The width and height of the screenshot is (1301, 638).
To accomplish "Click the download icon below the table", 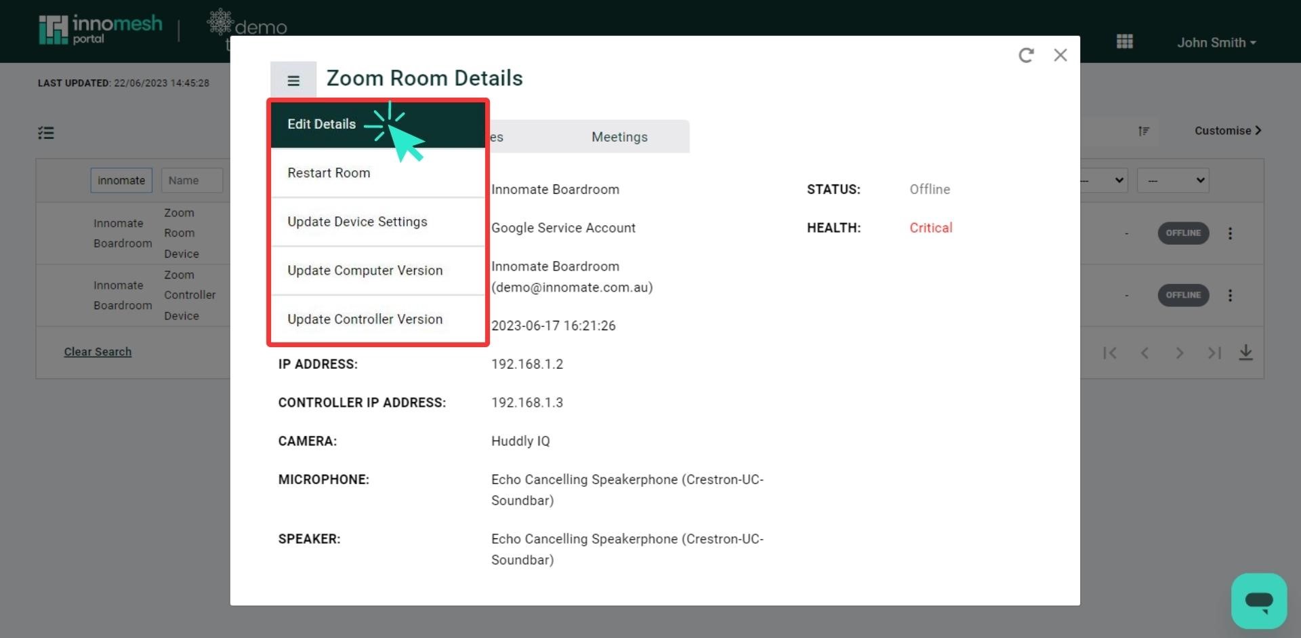I will (1245, 353).
